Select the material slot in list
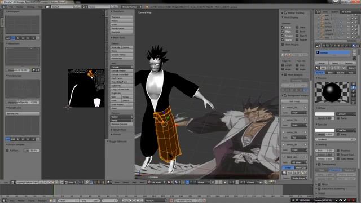 click(x=333, y=52)
